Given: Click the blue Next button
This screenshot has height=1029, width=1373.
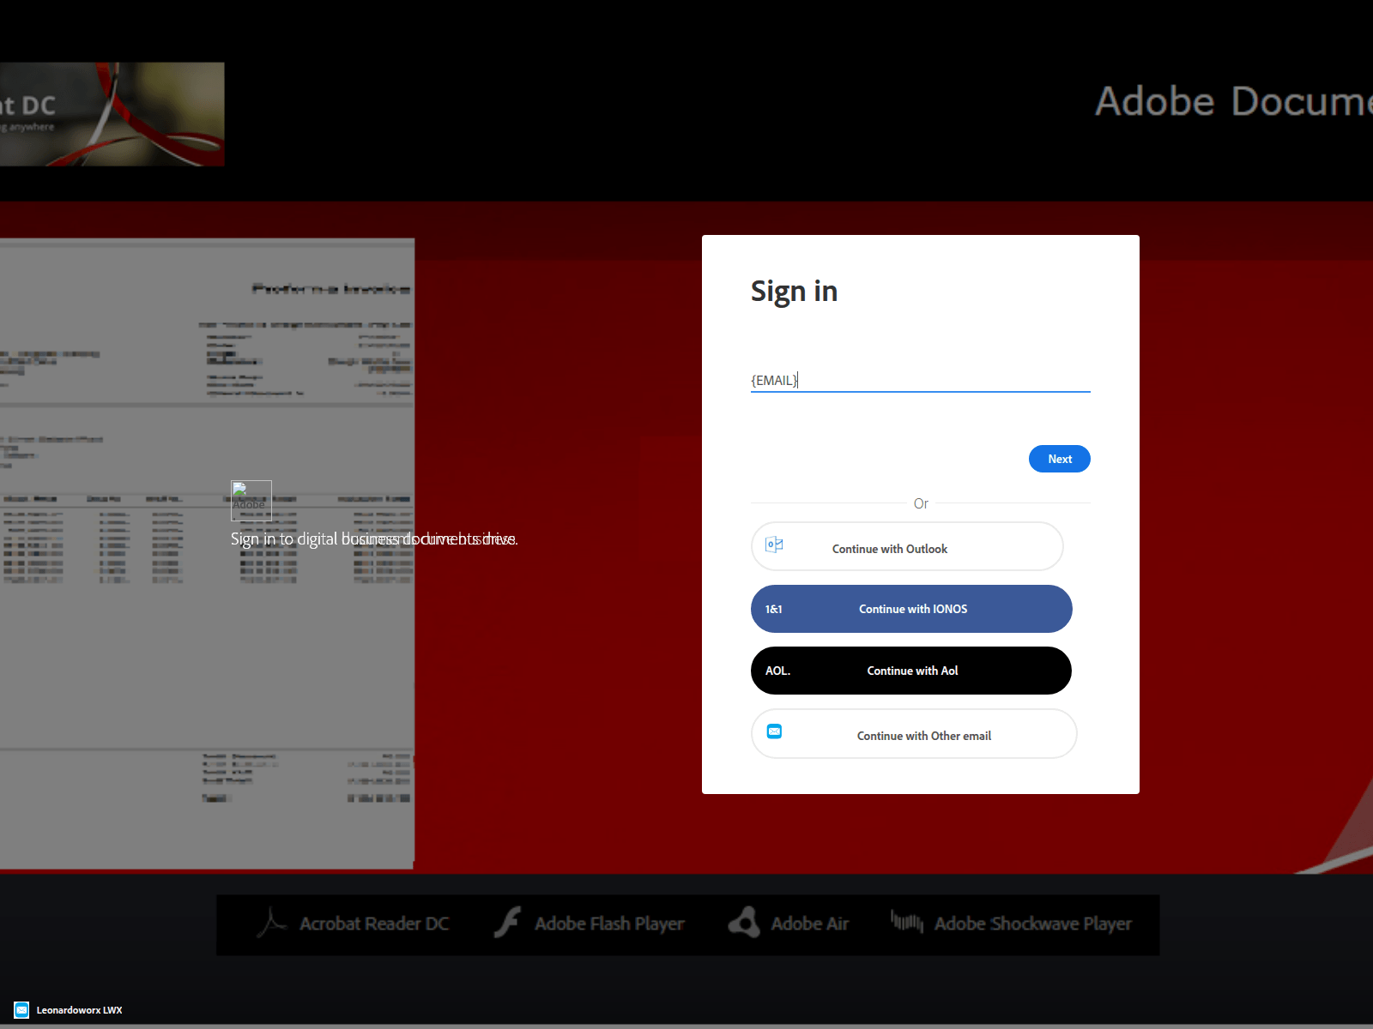Looking at the screenshot, I should pos(1060,459).
